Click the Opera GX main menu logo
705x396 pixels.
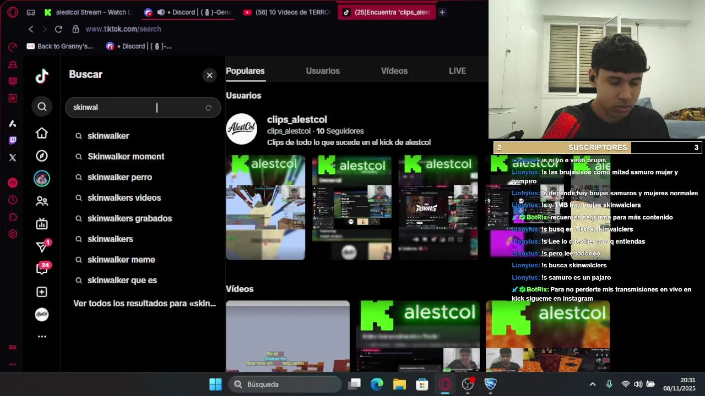pos(13,12)
